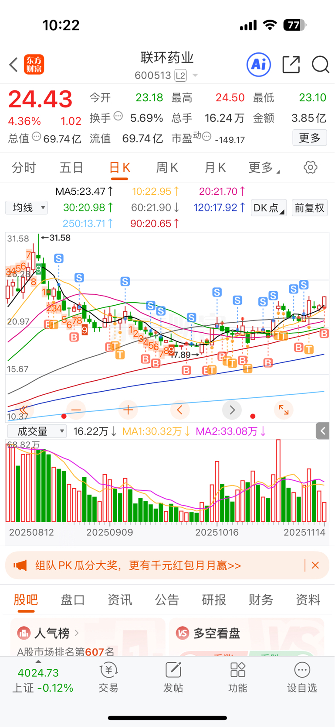The height and width of the screenshot is (727, 335).
Task: Tap the double-left rewind chart icon
Action: tap(24, 410)
